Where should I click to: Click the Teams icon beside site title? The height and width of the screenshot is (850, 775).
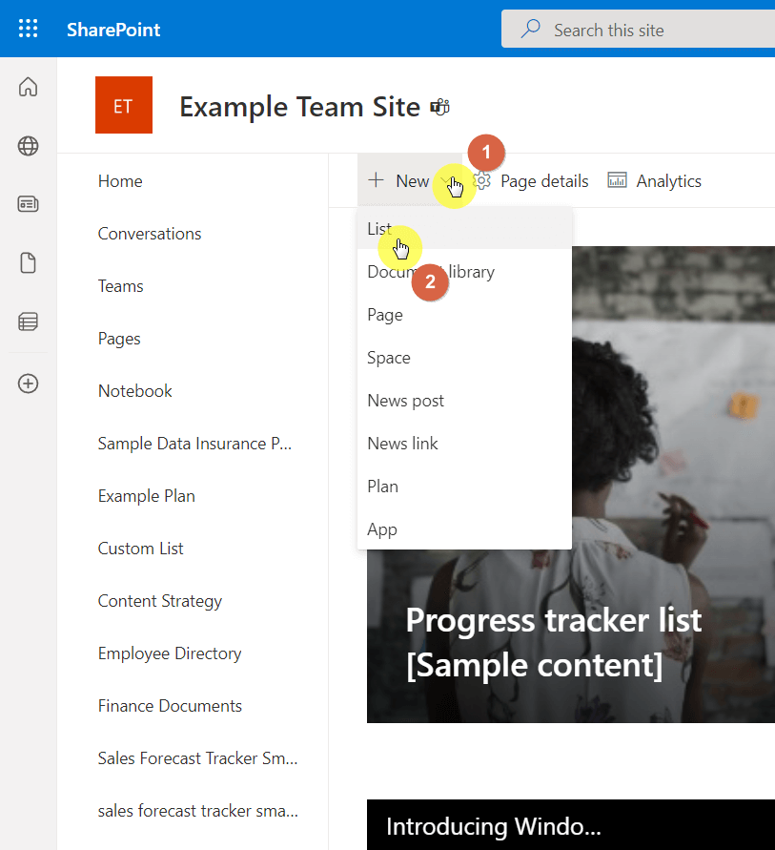439,108
